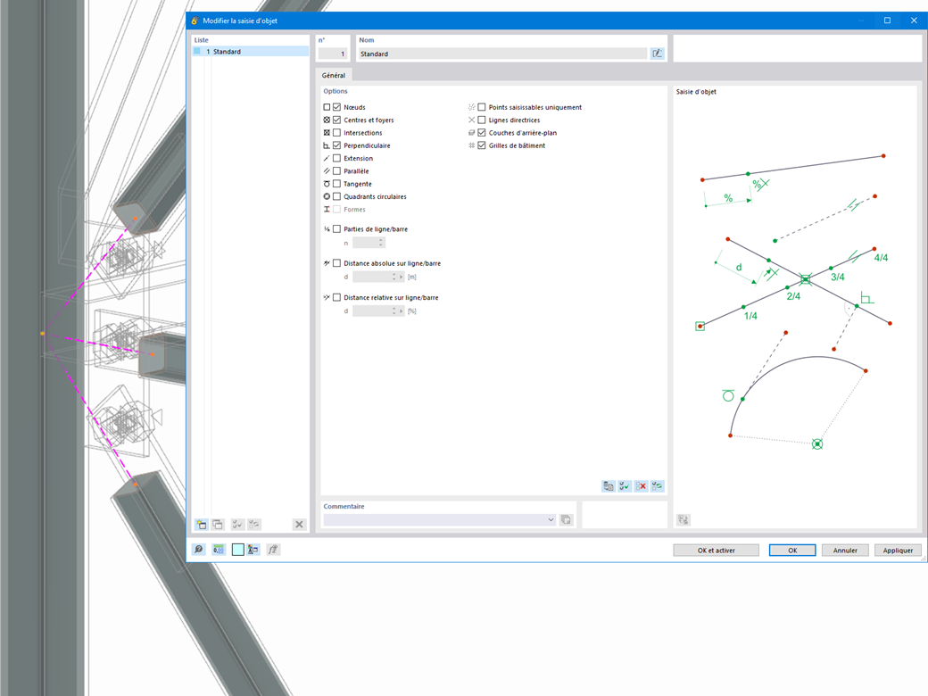Click the absolute distance d [m] spinner
928x696 pixels.
tap(394, 277)
